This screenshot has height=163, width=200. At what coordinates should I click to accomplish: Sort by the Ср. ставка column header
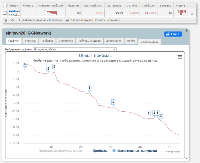114,6
